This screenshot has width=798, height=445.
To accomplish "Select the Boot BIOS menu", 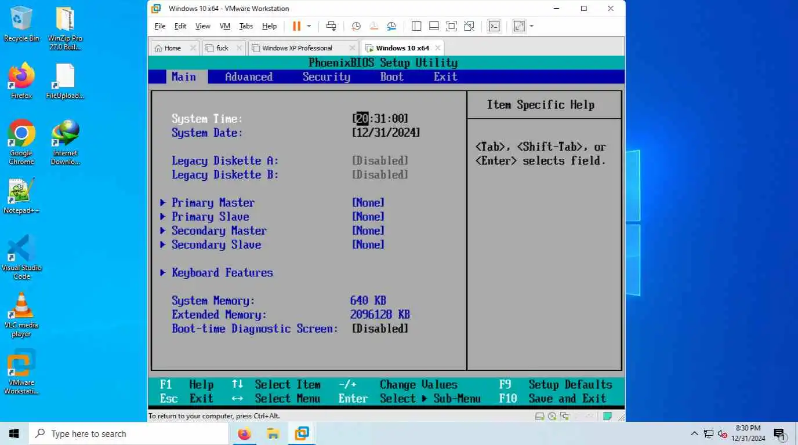I will point(392,77).
